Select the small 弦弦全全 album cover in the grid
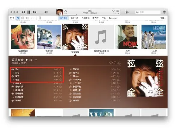176x132 pixels. pyautogui.click(x=75, y=37)
